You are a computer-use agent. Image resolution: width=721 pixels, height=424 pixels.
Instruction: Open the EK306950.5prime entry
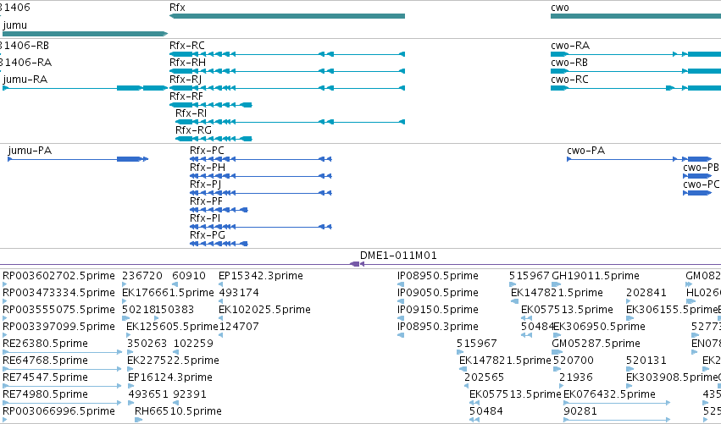599,327
